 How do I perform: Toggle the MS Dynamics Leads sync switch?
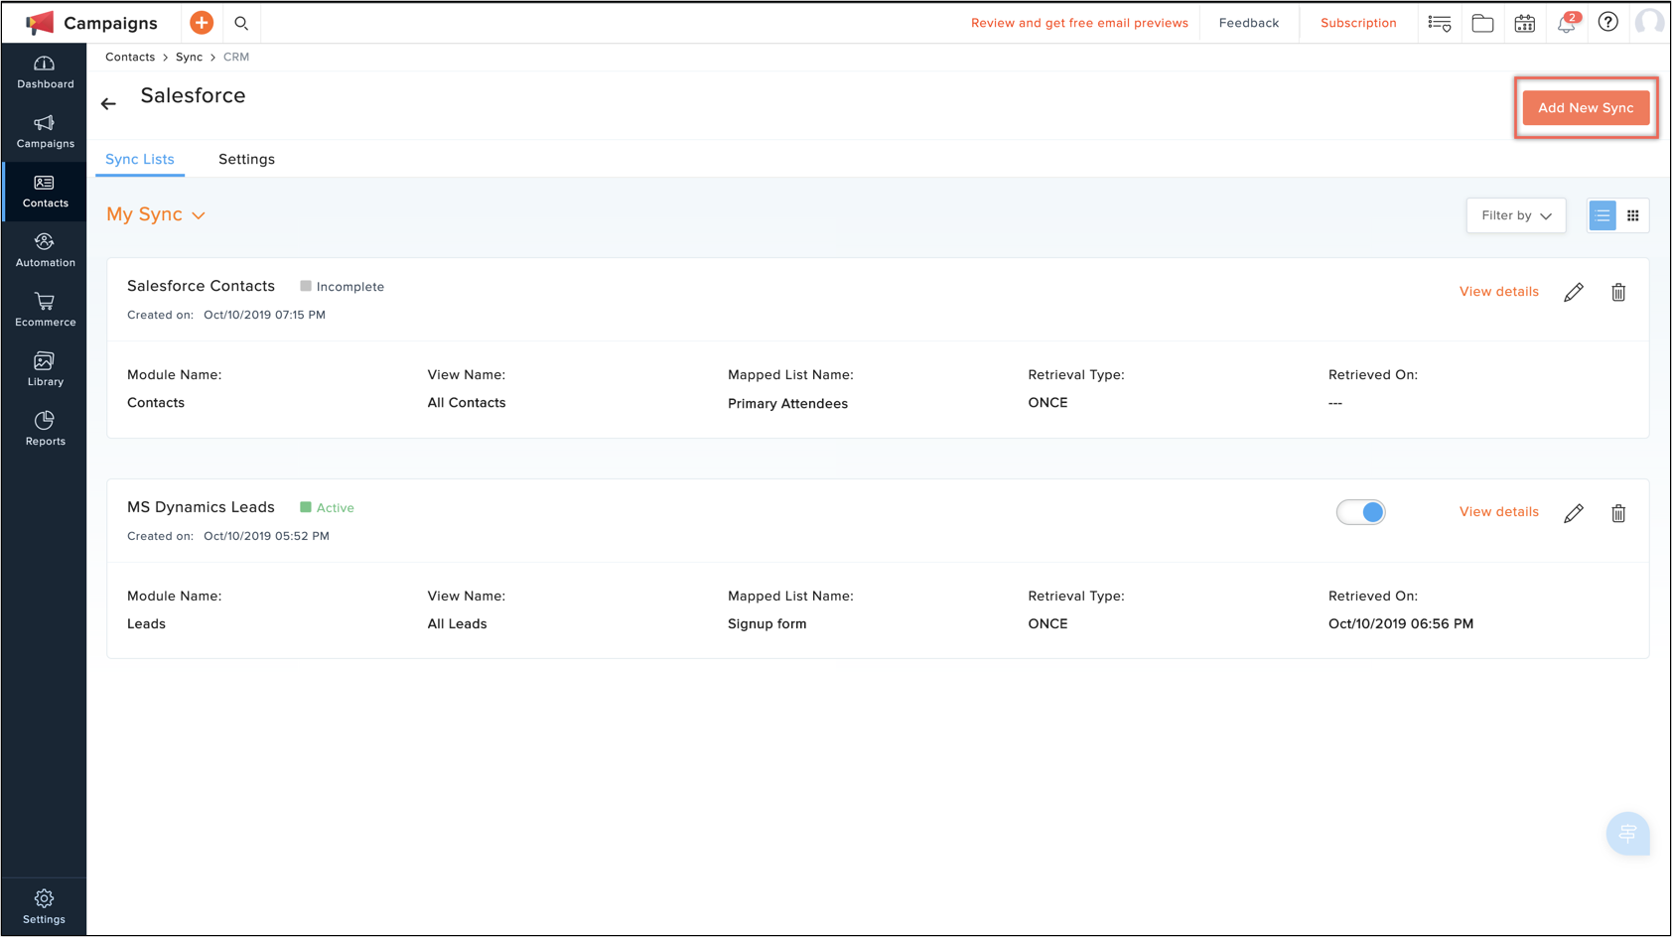(1361, 512)
